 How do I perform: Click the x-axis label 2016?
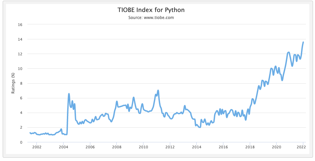pos(223,147)
